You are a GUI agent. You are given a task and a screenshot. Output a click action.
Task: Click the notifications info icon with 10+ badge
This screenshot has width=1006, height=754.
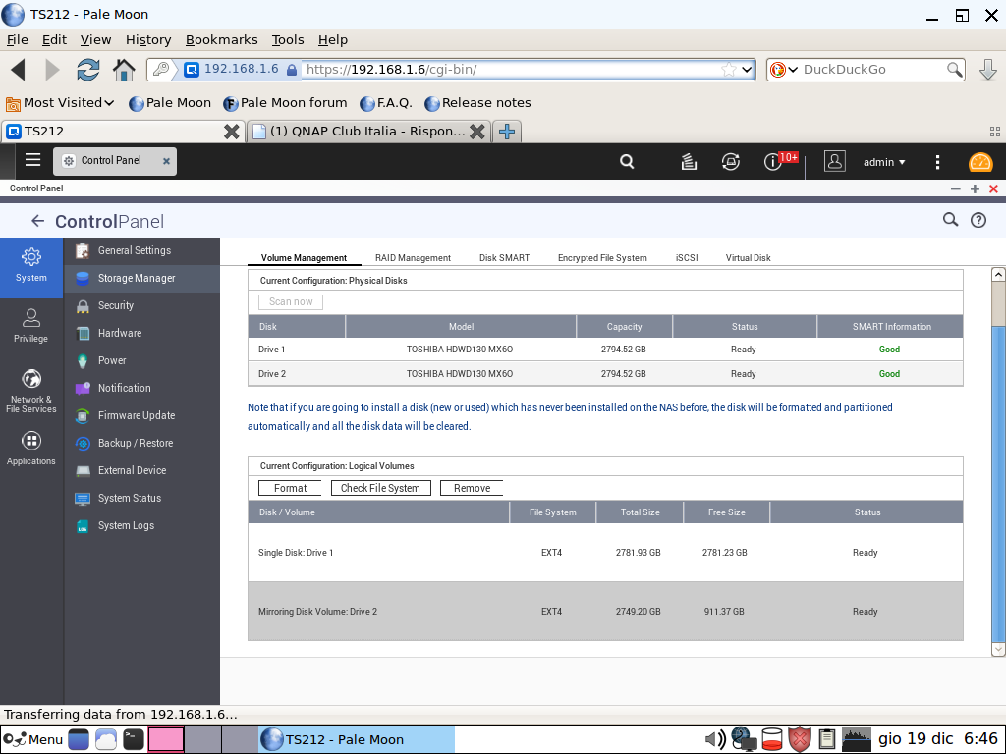pyautogui.click(x=774, y=162)
